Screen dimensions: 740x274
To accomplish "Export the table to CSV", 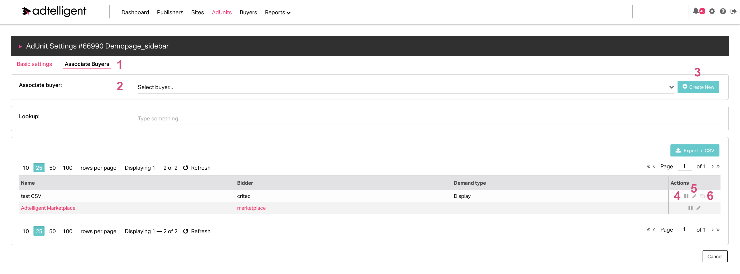I will point(695,150).
